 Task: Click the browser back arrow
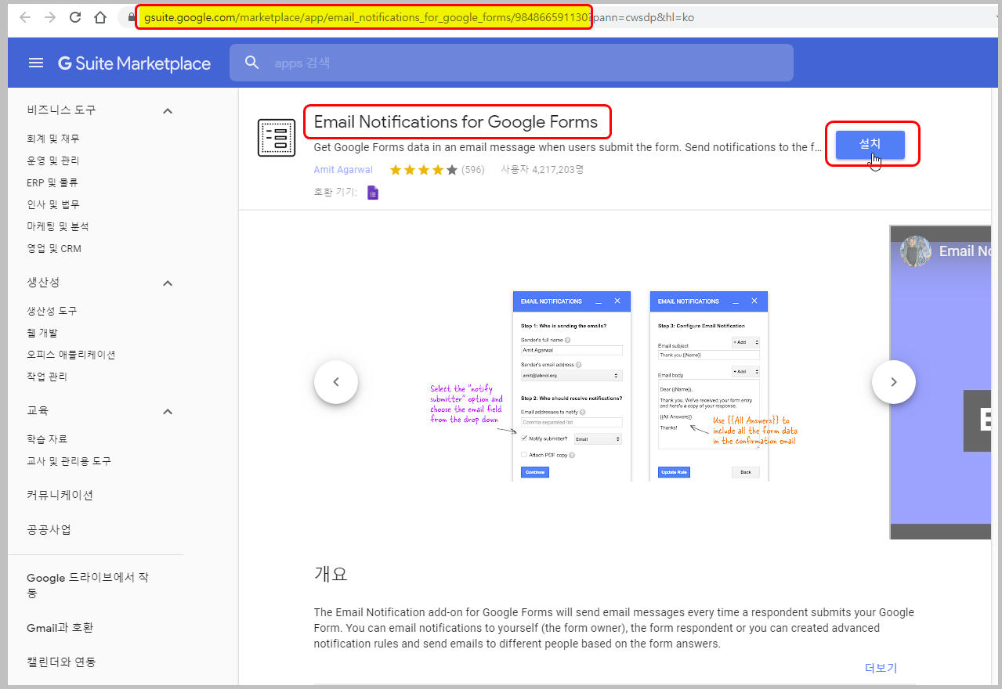point(25,17)
